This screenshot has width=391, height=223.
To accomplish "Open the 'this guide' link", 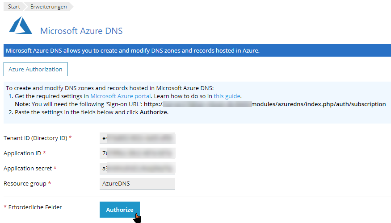I will 227,96.
